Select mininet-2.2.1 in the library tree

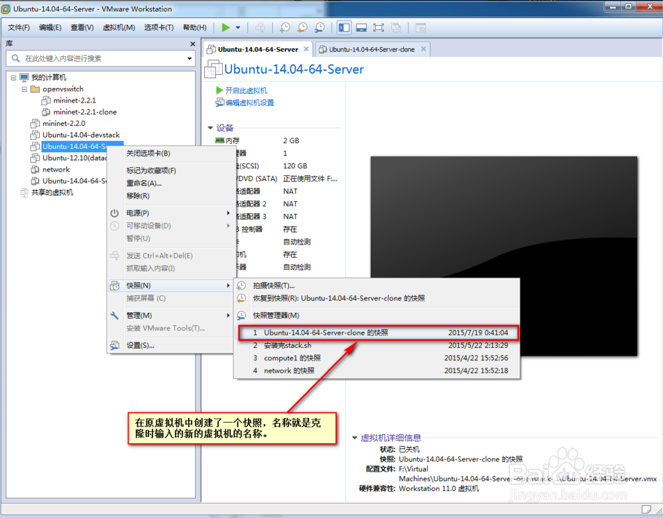tap(74, 101)
